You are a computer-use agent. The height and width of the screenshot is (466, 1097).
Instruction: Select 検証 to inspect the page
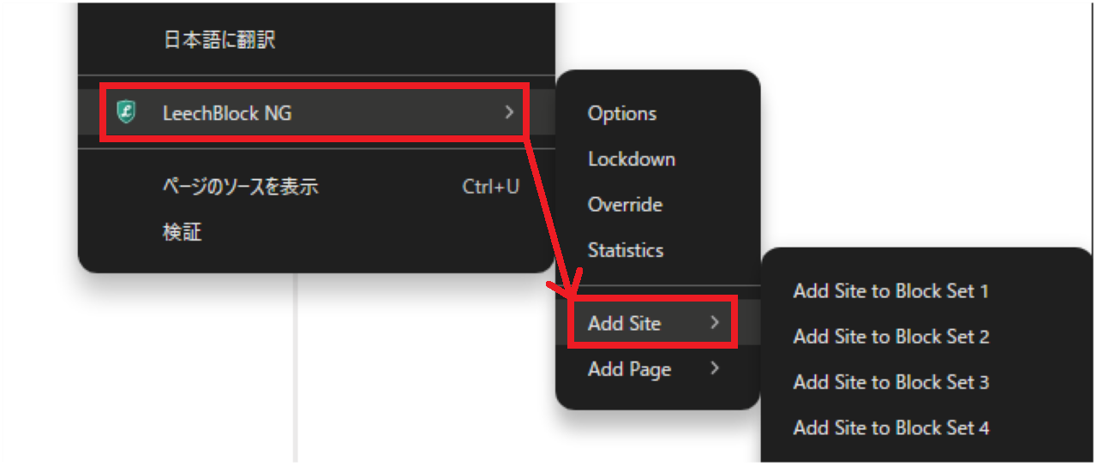pos(183,232)
